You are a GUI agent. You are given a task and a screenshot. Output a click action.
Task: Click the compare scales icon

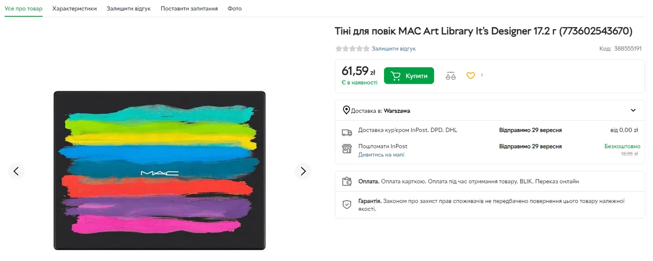[451, 76]
